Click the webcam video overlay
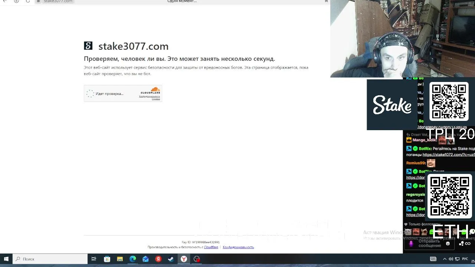Image resolution: width=475 pixels, height=267 pixels. coord(403,39)
